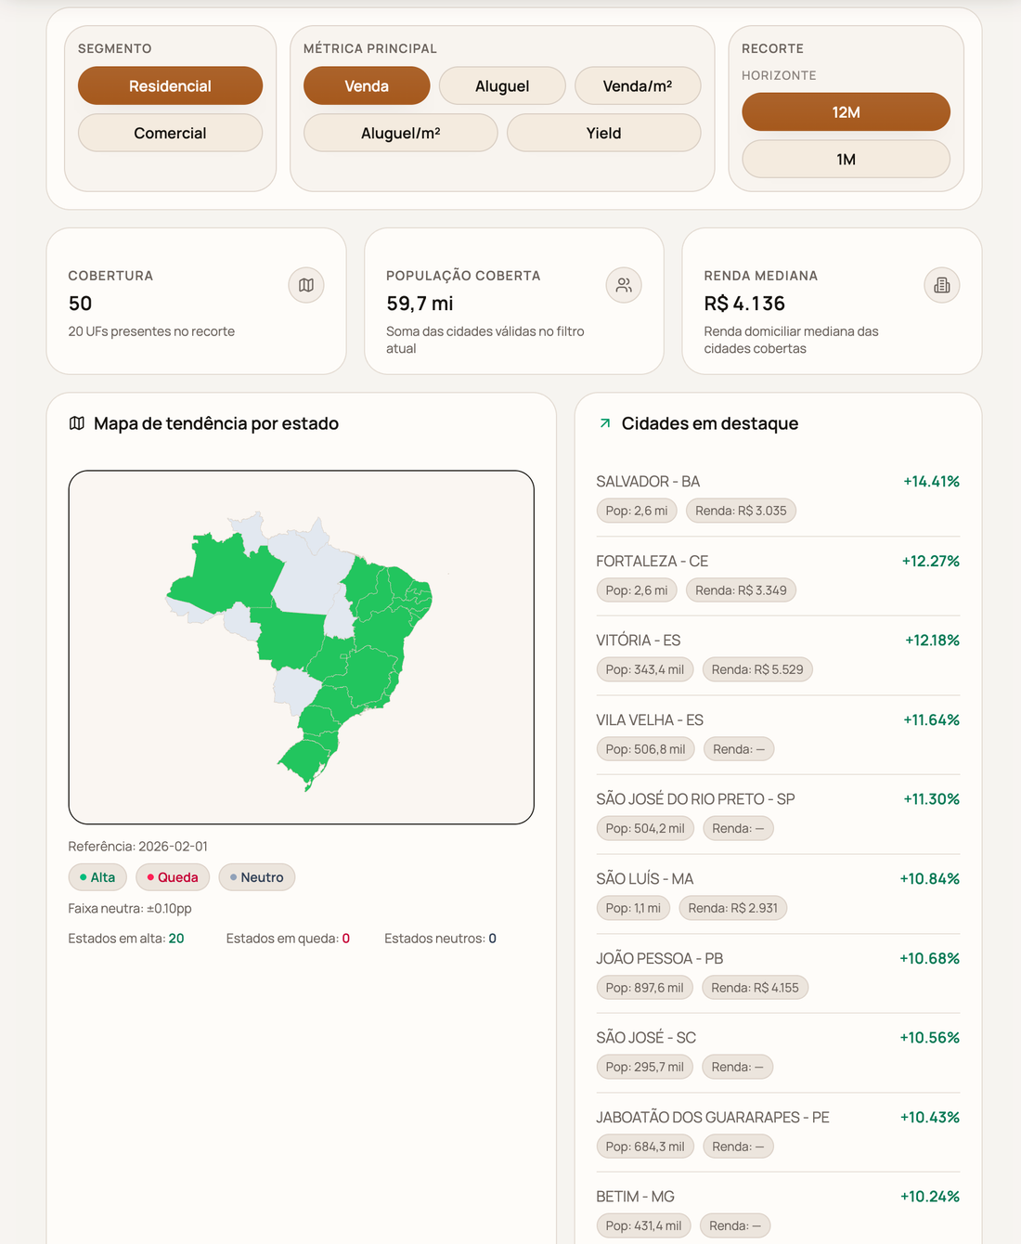
Task: Select the Aluguel metric
Action: click(501, 85)
